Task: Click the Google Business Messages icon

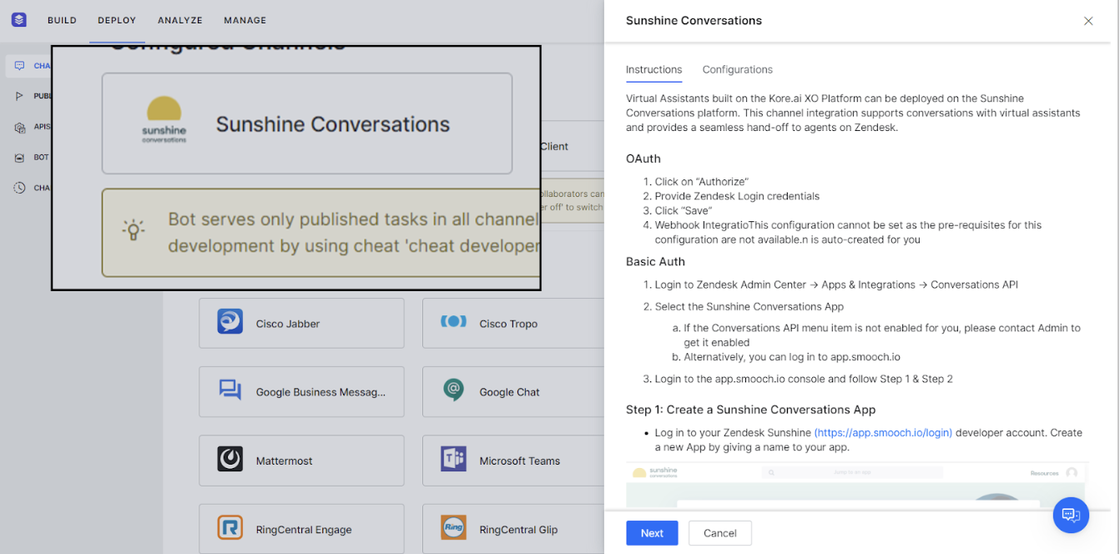Action: pyautogui.click(x=230, y=390)
